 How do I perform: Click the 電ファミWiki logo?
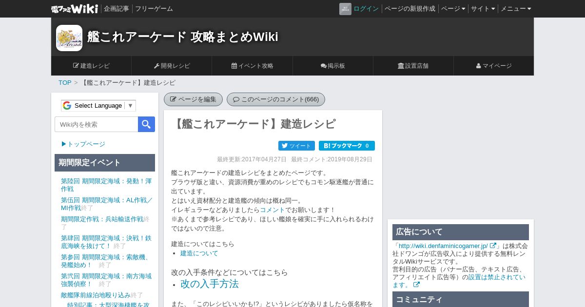click(x=75, y=9)
